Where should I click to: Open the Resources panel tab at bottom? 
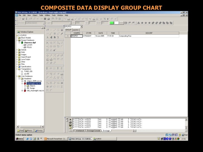(29, 130)
